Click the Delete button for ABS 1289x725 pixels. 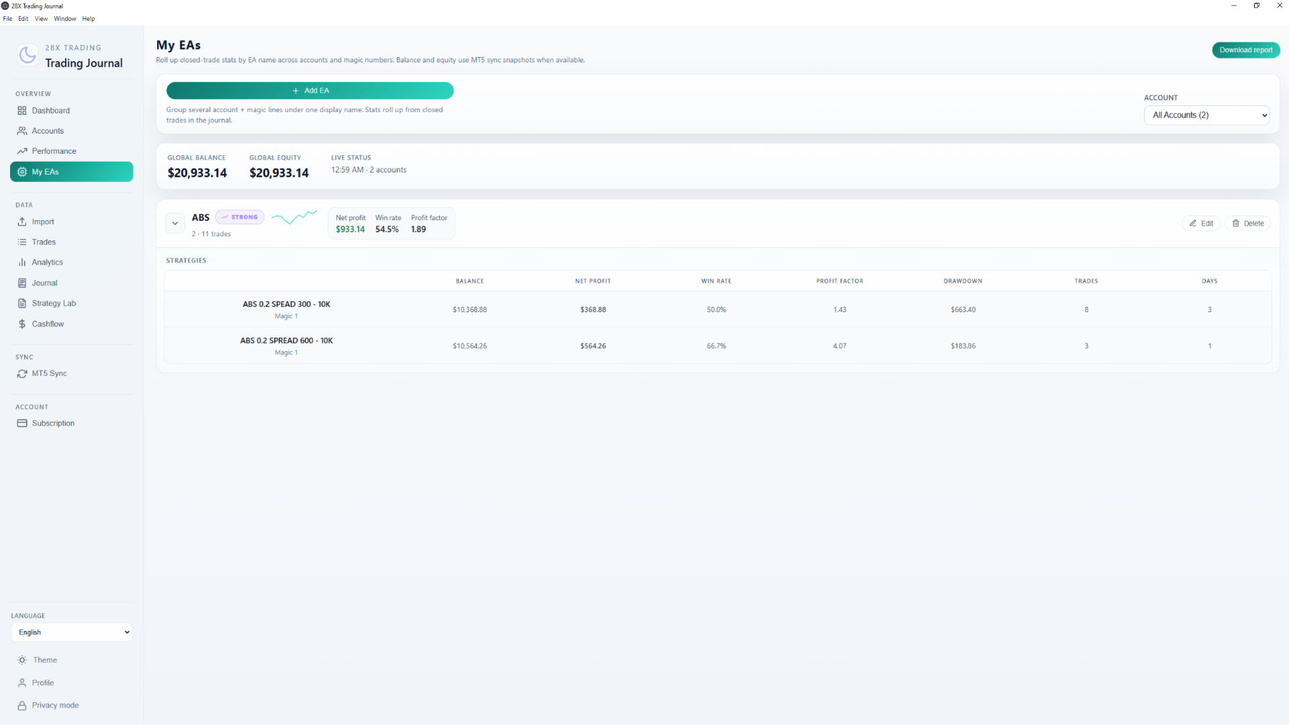[1247, 224]
